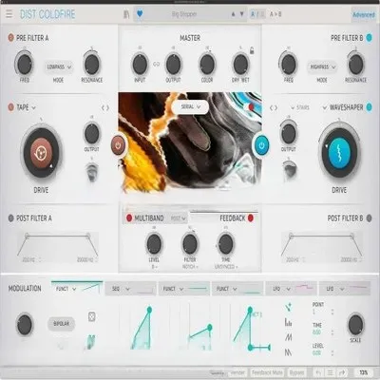The height and width of the screenshot is (380, 380).
Task: Open the Advanced panel
Action: coord(364,14)
